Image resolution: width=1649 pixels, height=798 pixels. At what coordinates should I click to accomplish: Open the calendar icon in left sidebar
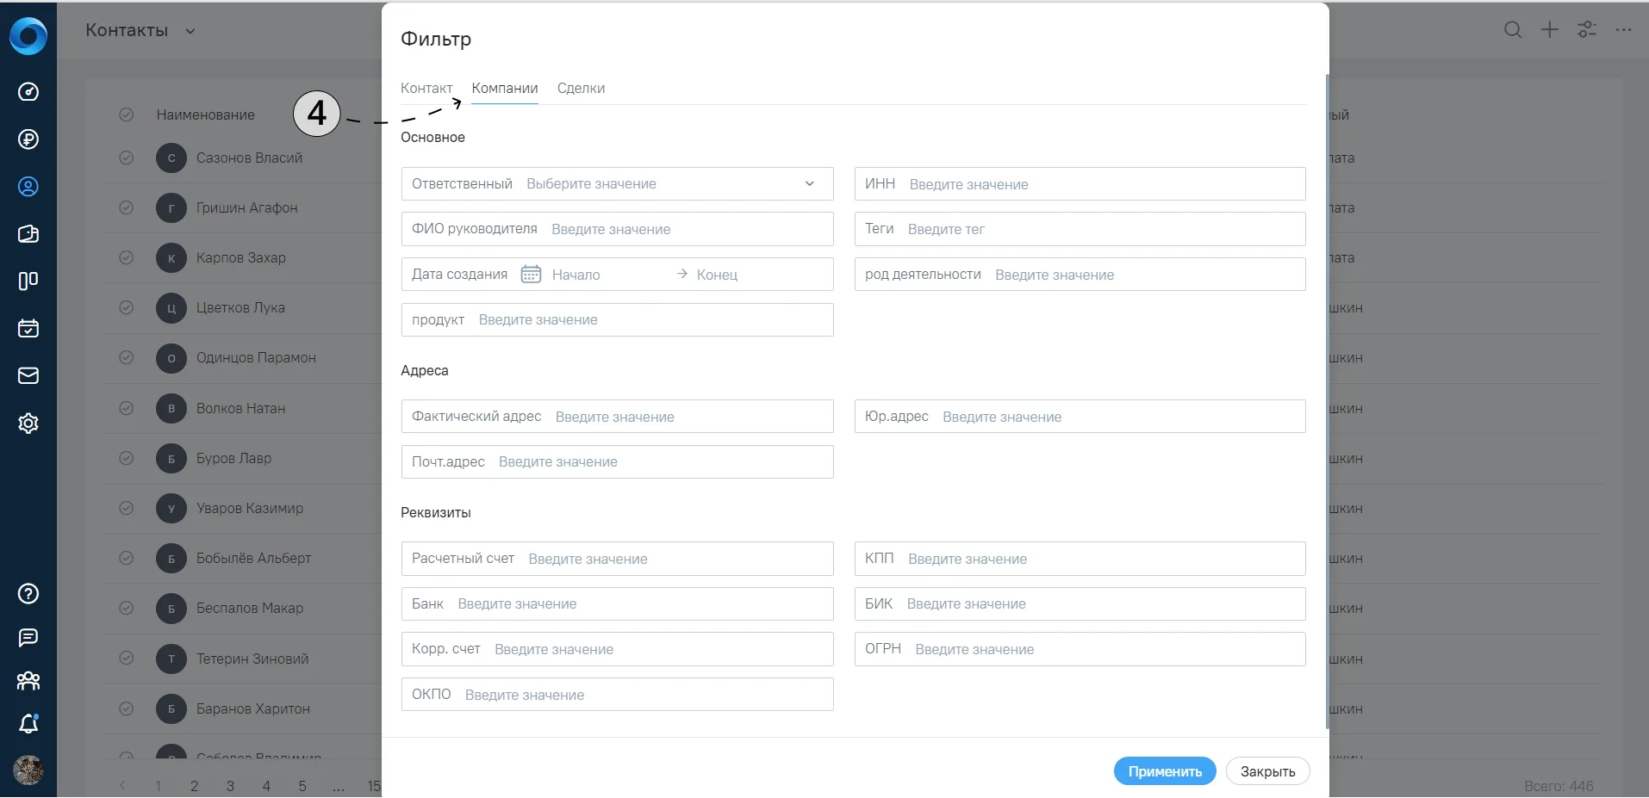[28, 328]
